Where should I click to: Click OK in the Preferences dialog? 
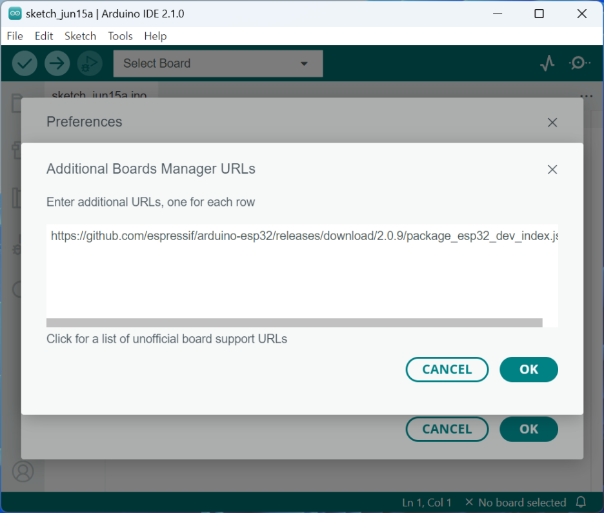coord(529,429)
